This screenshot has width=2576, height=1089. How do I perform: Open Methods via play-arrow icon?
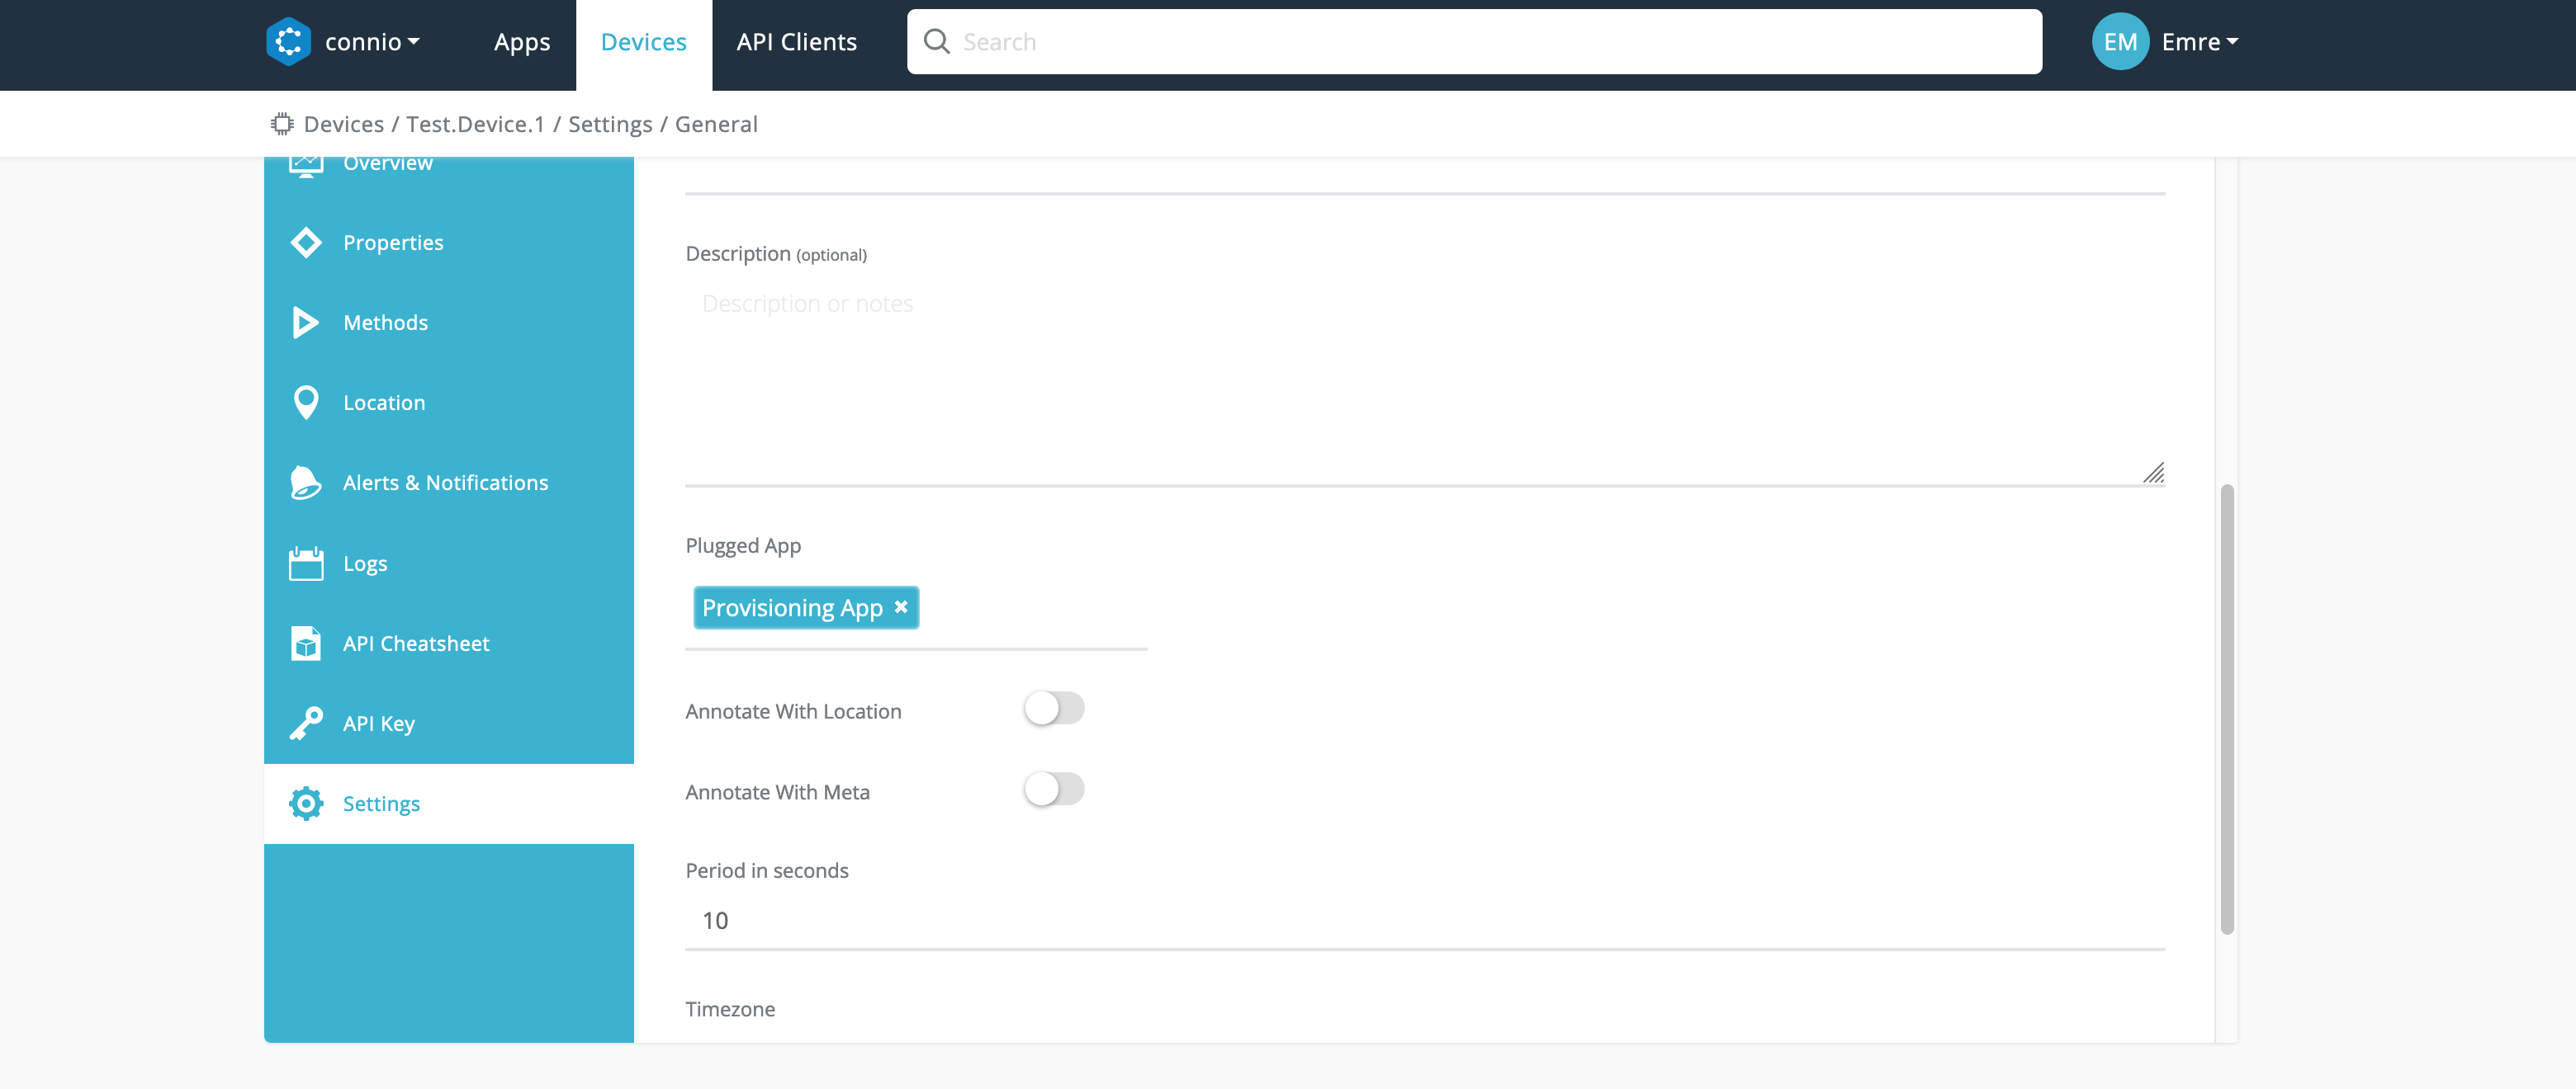pyautogui.click(x=305, y=323)
